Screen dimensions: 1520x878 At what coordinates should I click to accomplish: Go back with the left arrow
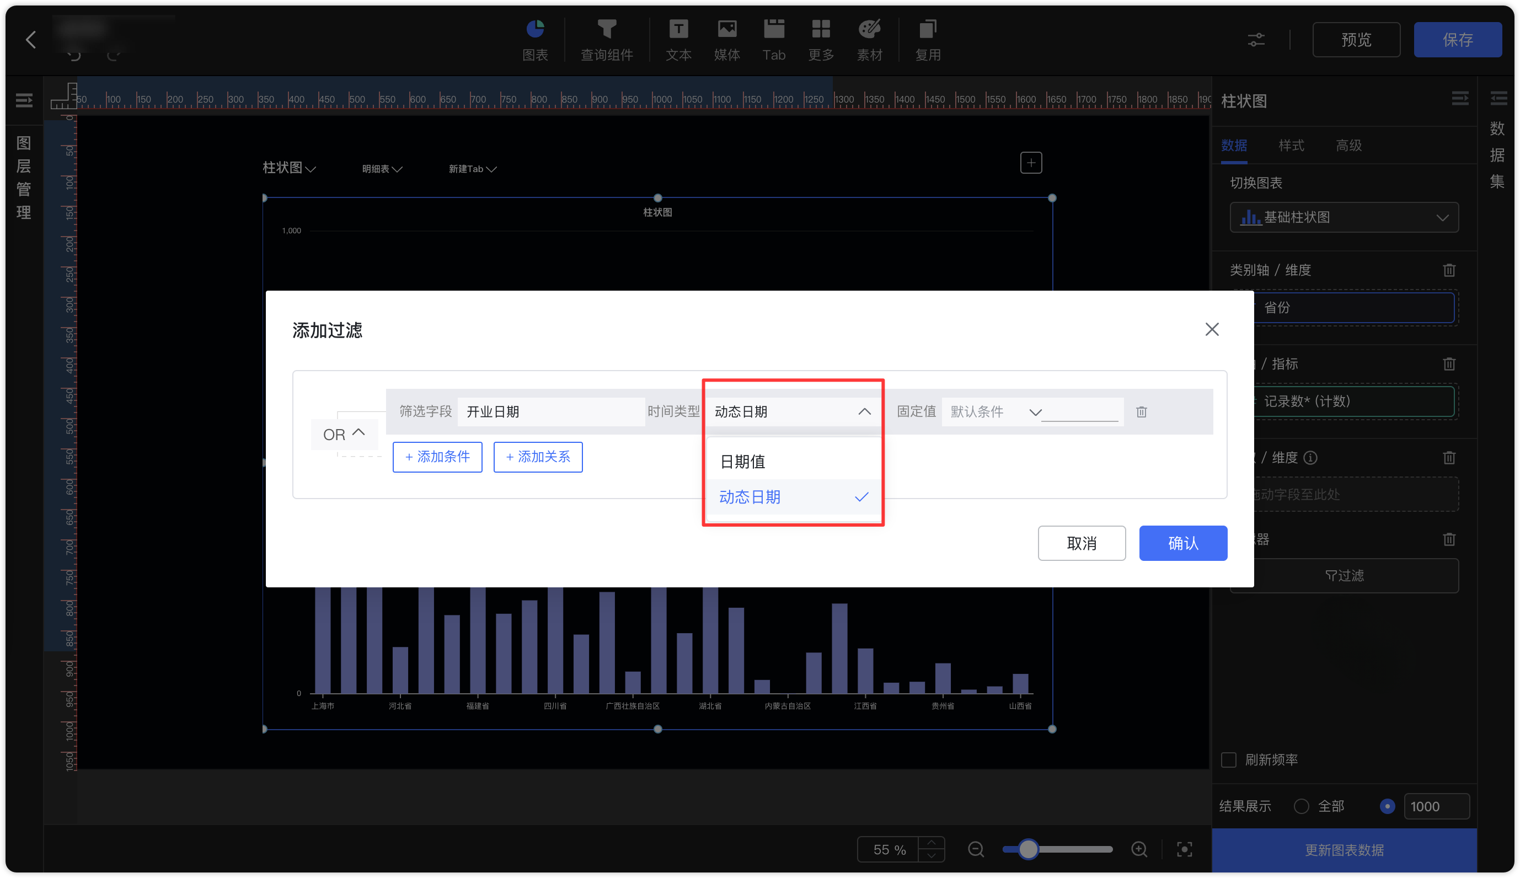(x=31, y=40)
